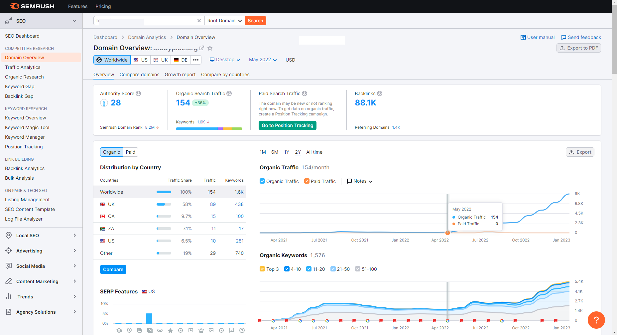This screenshot has height=335, width=617.
Task: Click the Organic Search Traffic info icon
Action: 229,93
